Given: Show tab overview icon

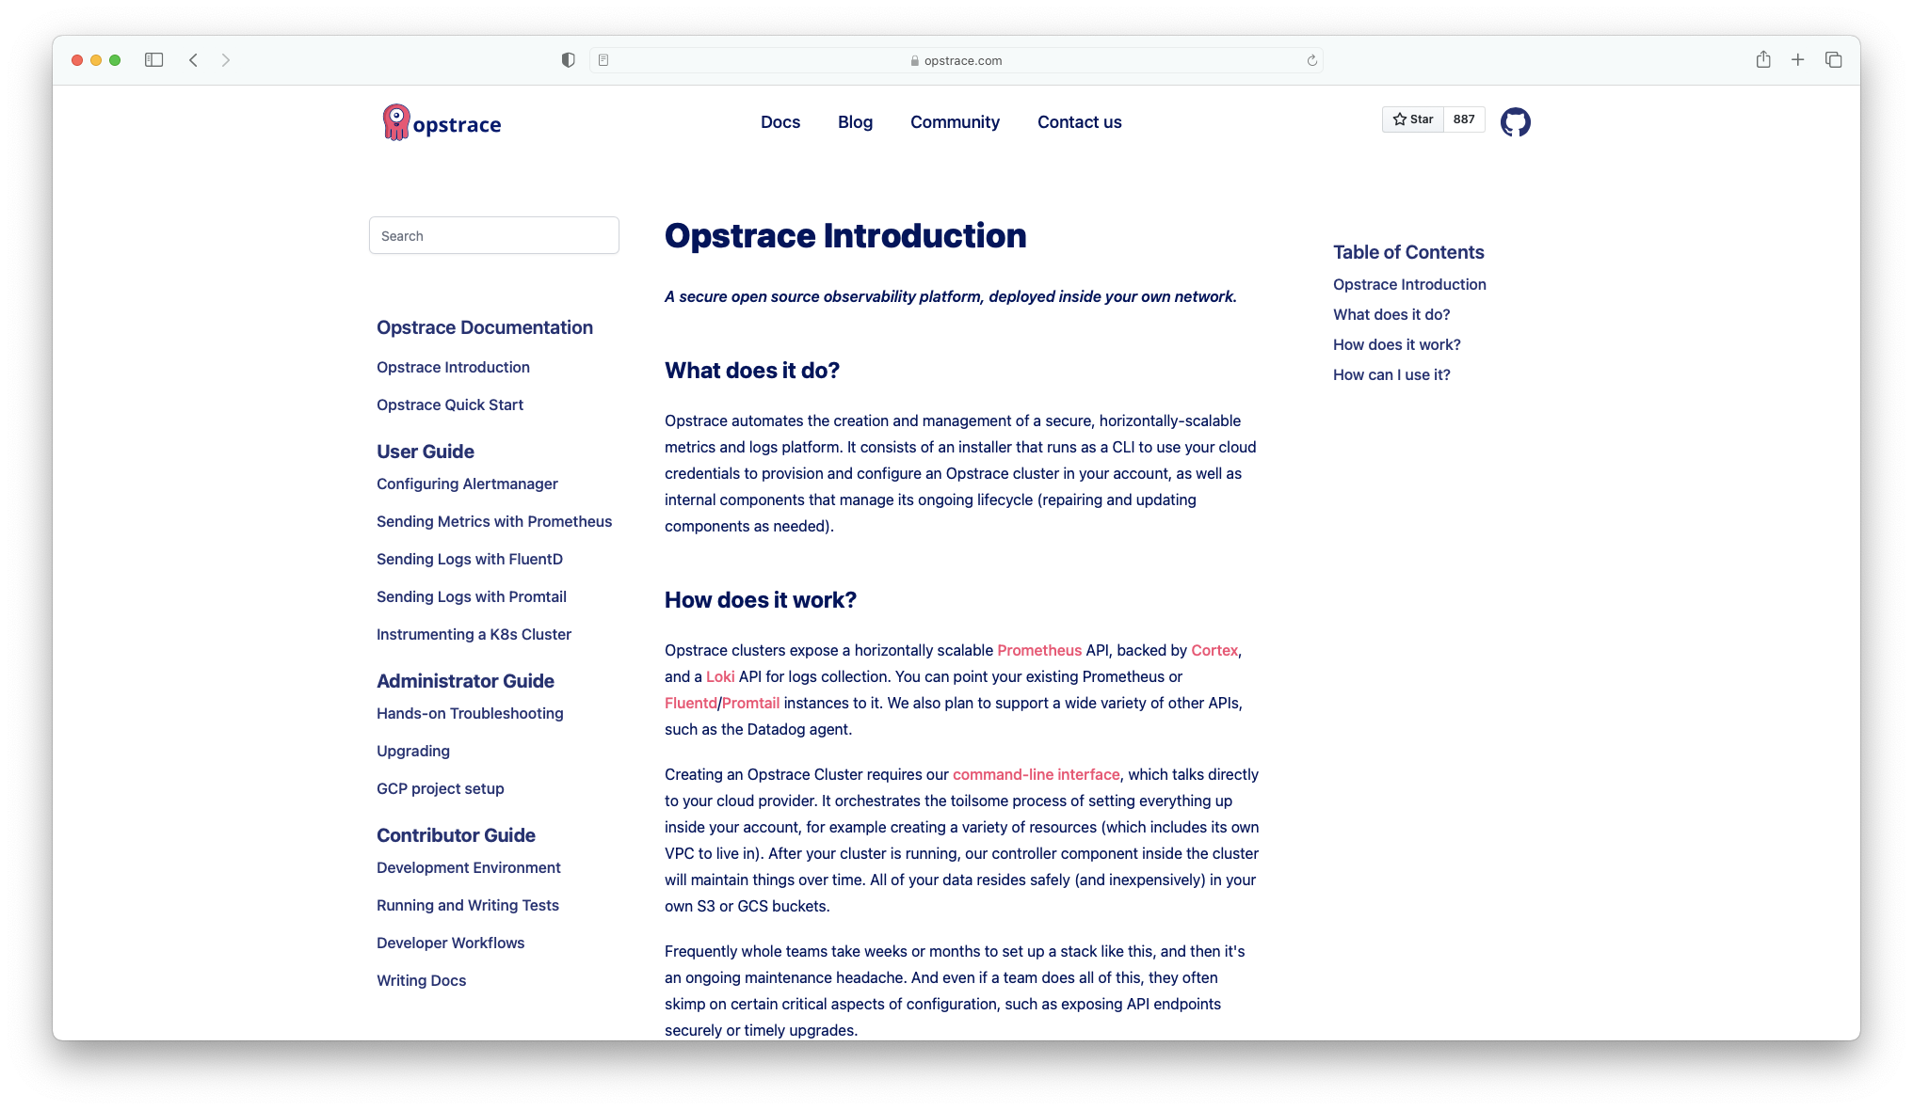Looking at the screenshot, I should click(1833, 60).
